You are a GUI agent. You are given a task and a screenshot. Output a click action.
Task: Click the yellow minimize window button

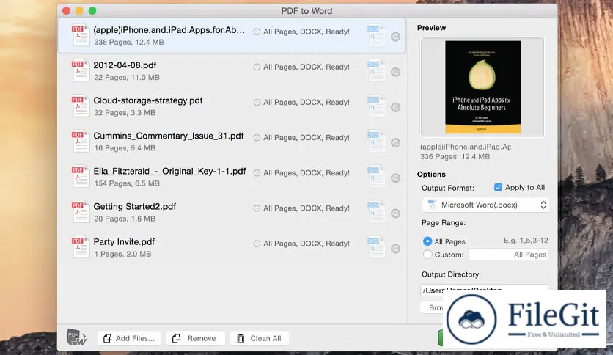tap(79, 10)
